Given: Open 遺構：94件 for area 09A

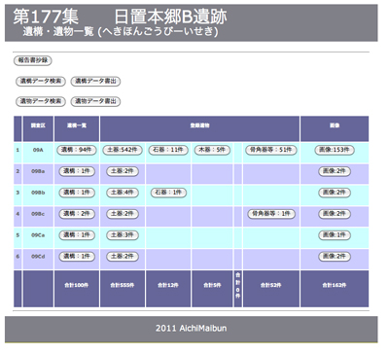Looking at the screenshot, I should click(77, 150).
